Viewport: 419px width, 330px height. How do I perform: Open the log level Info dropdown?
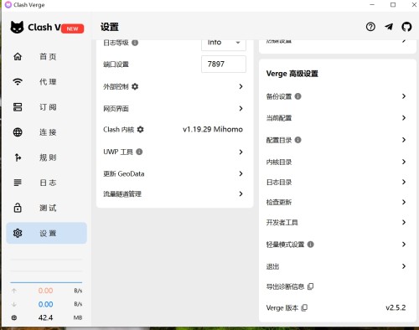click(x=224, y=44)
